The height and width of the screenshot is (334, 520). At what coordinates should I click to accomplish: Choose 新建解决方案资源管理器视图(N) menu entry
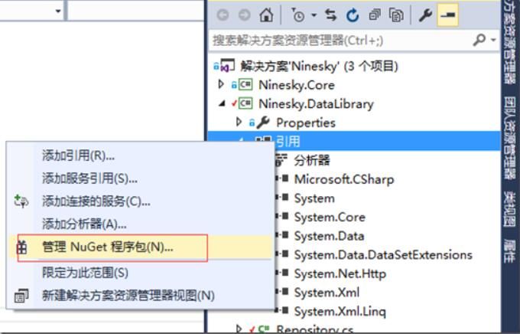(140, 296)
